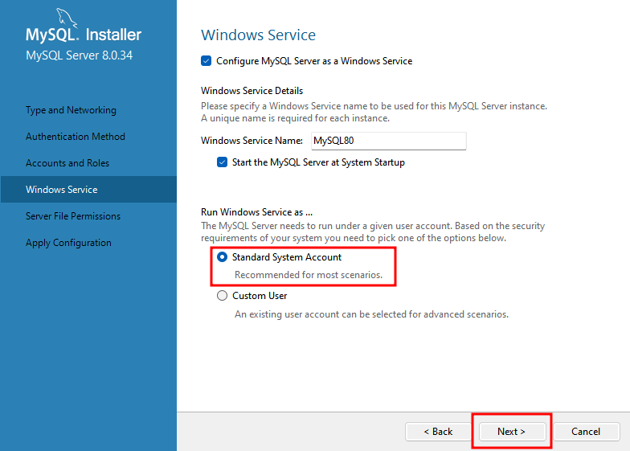The width and height of the screenshot is (630, 451).
Task: Open the Authentication Method step
Action: (x=76, y=137)
